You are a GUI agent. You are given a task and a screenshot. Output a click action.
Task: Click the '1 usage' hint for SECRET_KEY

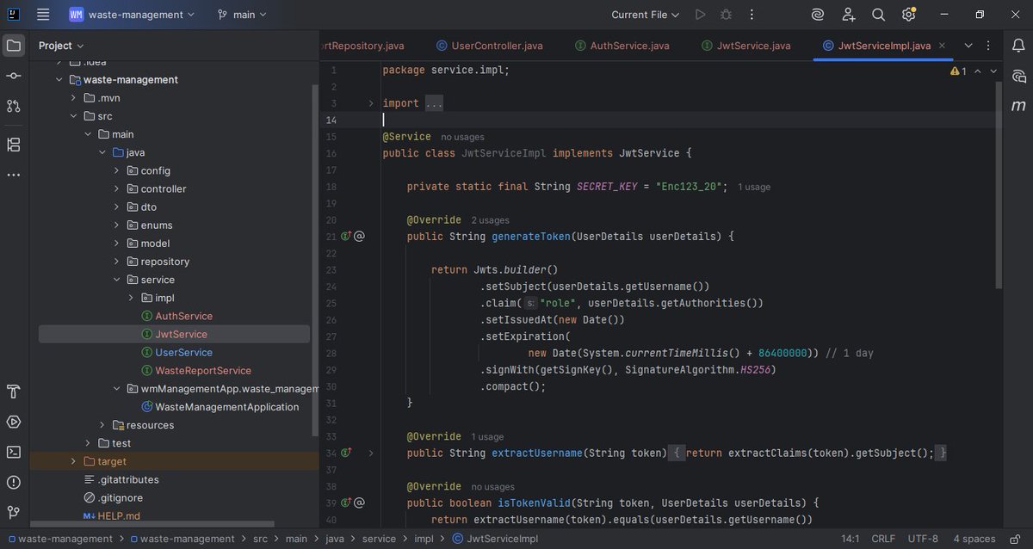point(754,187)
